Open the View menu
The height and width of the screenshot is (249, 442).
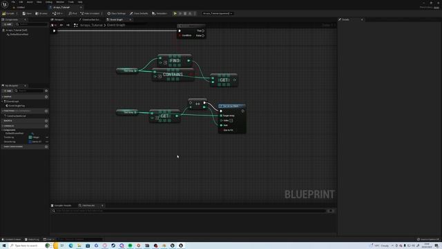(x=39, y=2)
